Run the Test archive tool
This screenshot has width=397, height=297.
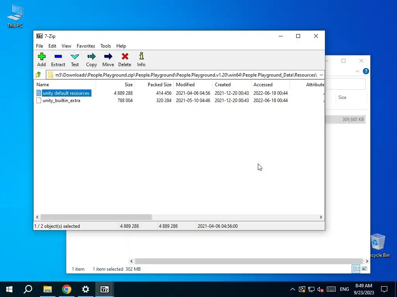(x=75, y=56)
